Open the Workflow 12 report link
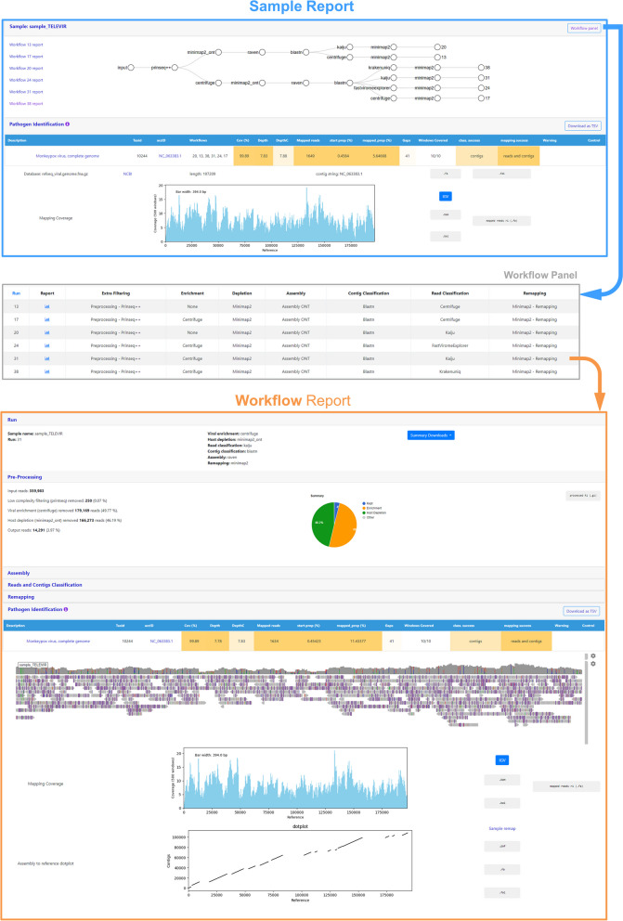Viewport: 623px width, 921px height. pos(26,45)
